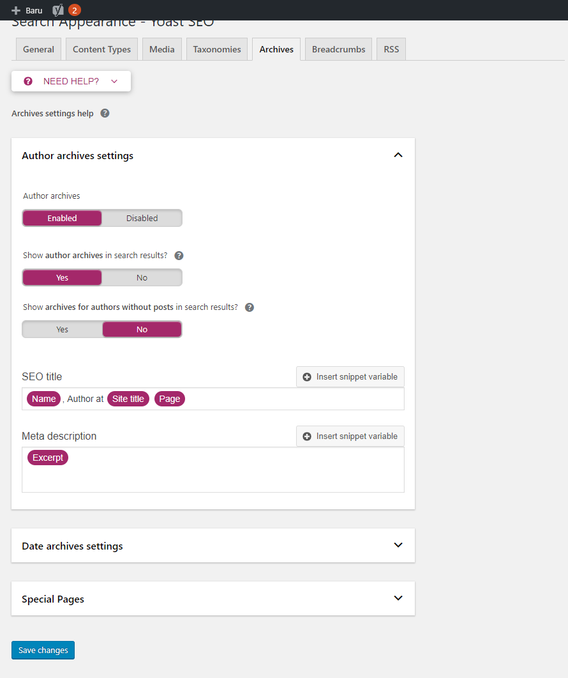Click the Special Pages heading
The width and height of the screenshot is (568, 678).
click(53, 599)
